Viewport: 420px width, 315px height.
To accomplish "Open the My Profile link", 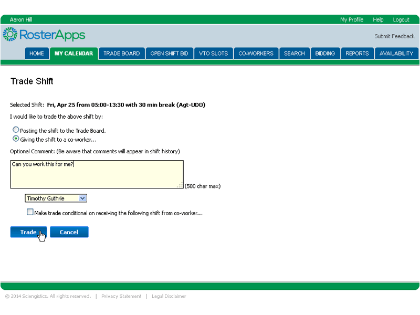I will pos(352,20).
